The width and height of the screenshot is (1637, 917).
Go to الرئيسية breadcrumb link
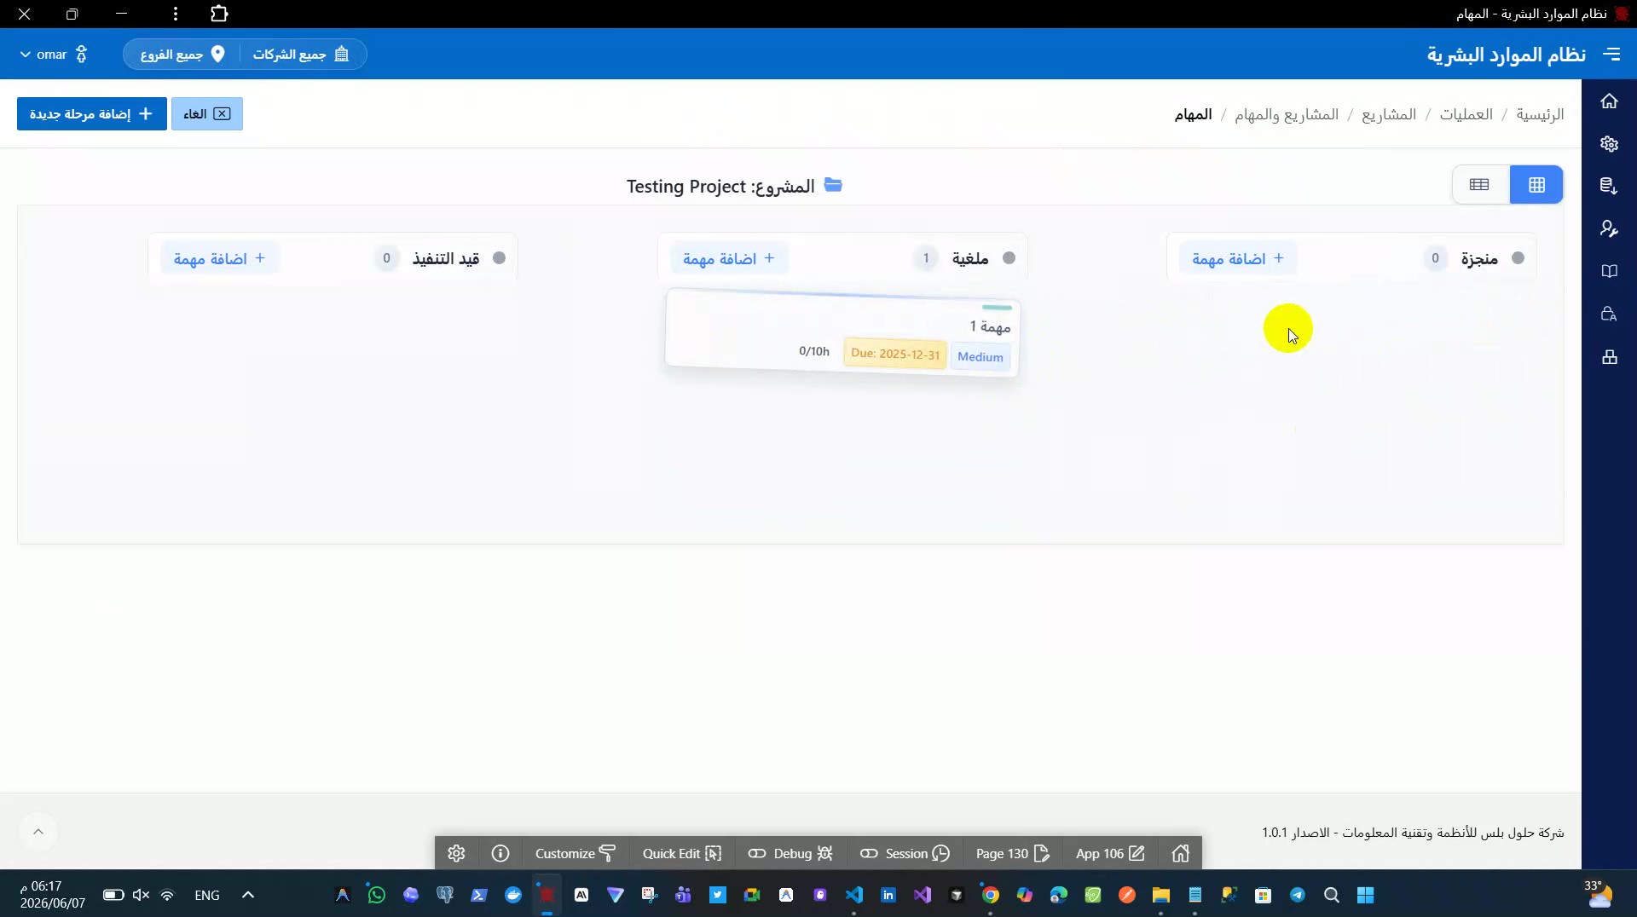coord(1540,114)
